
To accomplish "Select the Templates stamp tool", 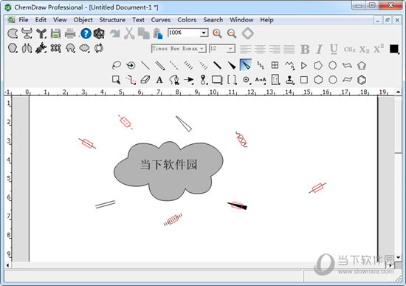I will coord(290,80).
